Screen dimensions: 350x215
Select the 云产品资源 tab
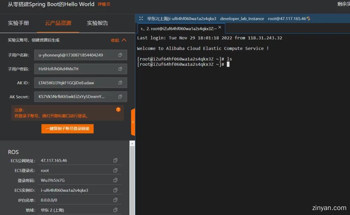pos(58,23)
